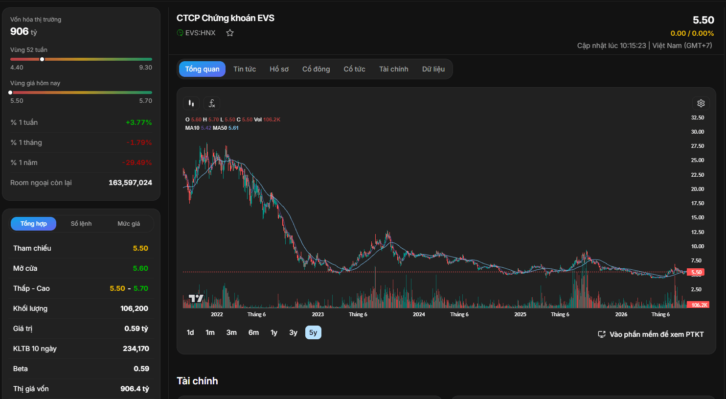Click the KLTB 10 ngày value 234,170
This screenshot has width=726, height=399.
pyautogui.click(x=136, y=349)
